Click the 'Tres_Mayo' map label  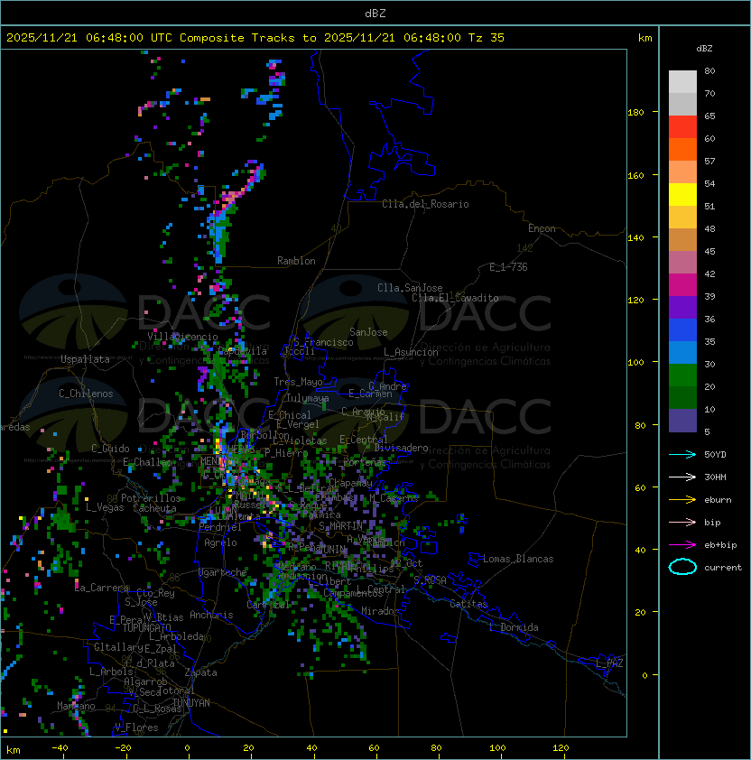point(298,382)
